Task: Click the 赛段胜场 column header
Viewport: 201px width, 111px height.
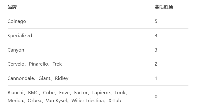Action: point(164,7)
